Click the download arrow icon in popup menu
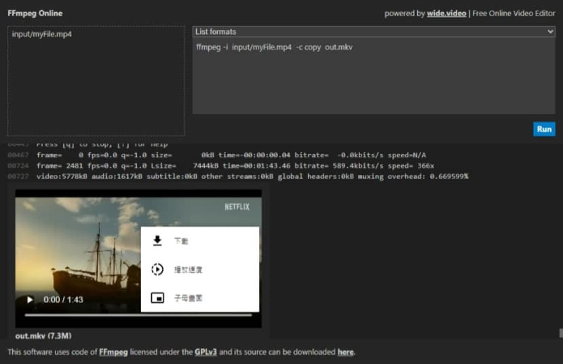 coord(157,241)
